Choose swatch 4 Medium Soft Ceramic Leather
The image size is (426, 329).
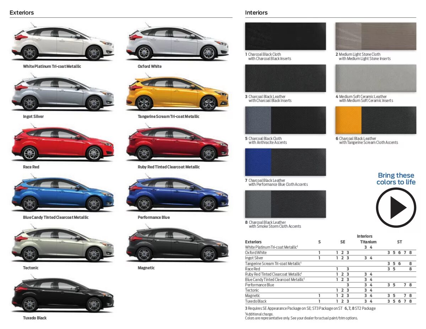(376, 78)
